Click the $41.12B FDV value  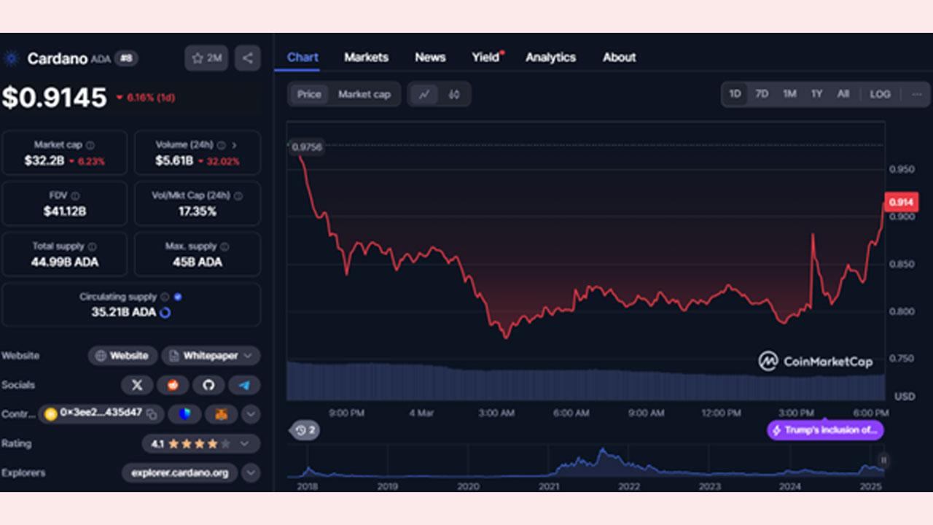pos(65,211)
